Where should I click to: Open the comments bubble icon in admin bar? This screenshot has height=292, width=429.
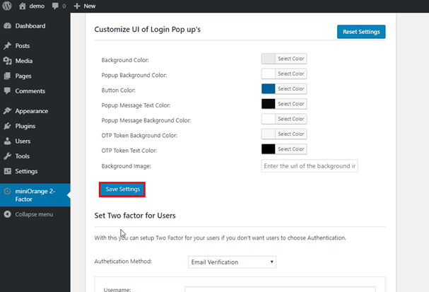tap(55, 6)
